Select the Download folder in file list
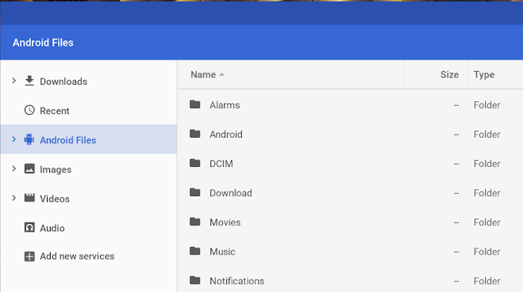 (x=350, y=193)
